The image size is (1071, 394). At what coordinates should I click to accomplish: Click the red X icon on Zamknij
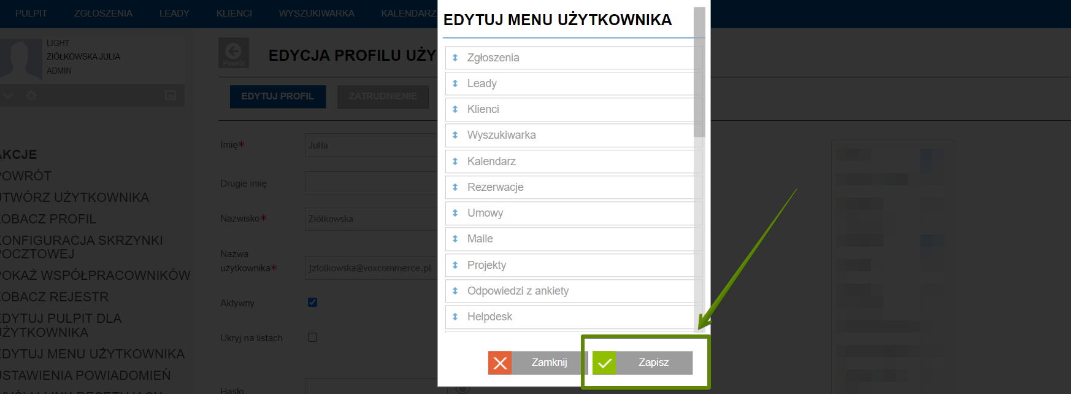500,363
